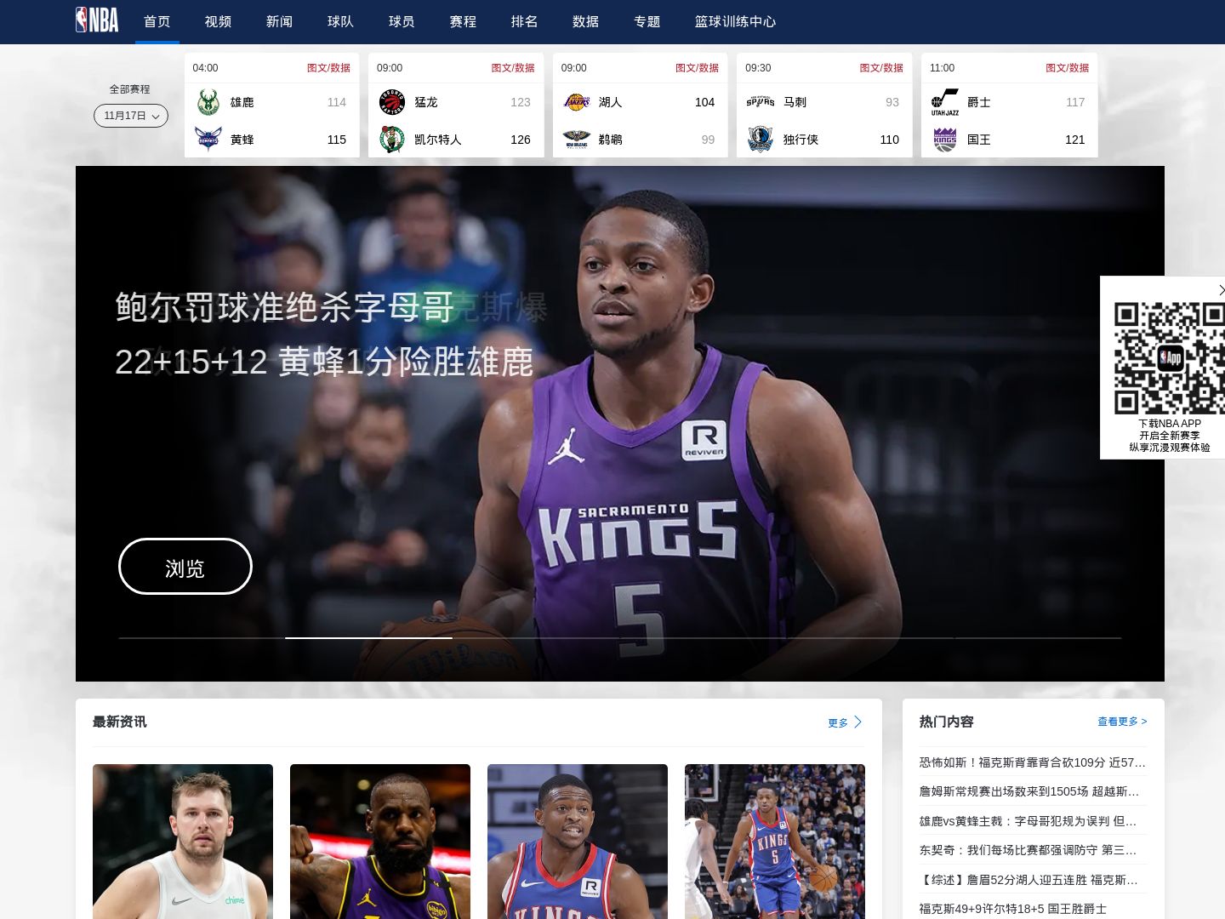Viewport: 1225px width, 919px height.
Task: Click the Celtics team logo
Action: click(392, 140)
